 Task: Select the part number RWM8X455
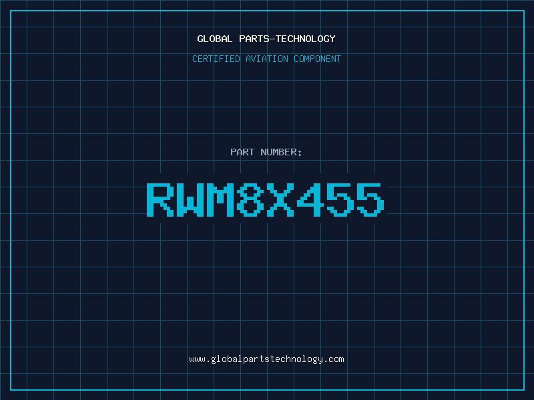(x=266, y=199)
